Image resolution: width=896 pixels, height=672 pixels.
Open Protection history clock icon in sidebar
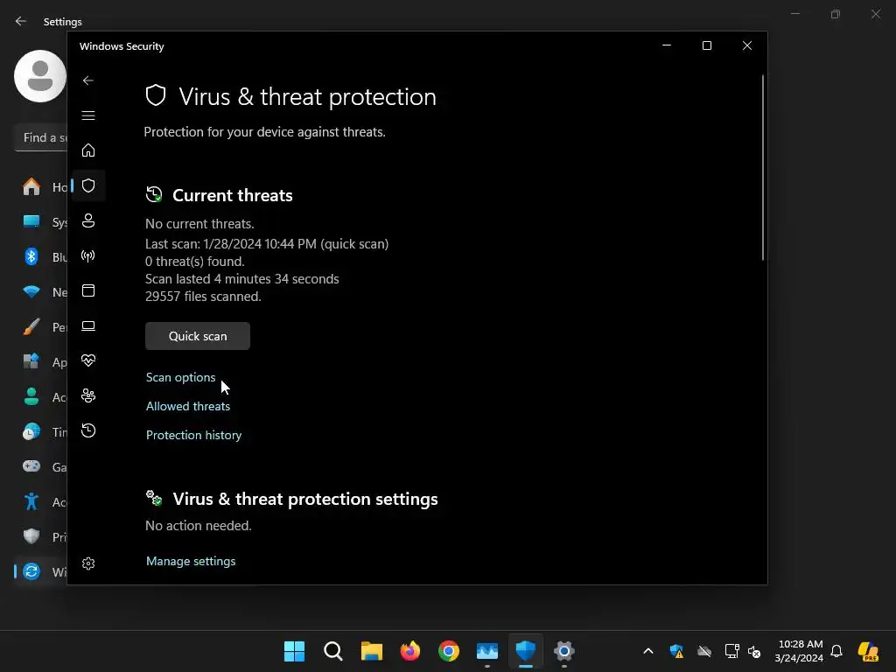(88, 430)
